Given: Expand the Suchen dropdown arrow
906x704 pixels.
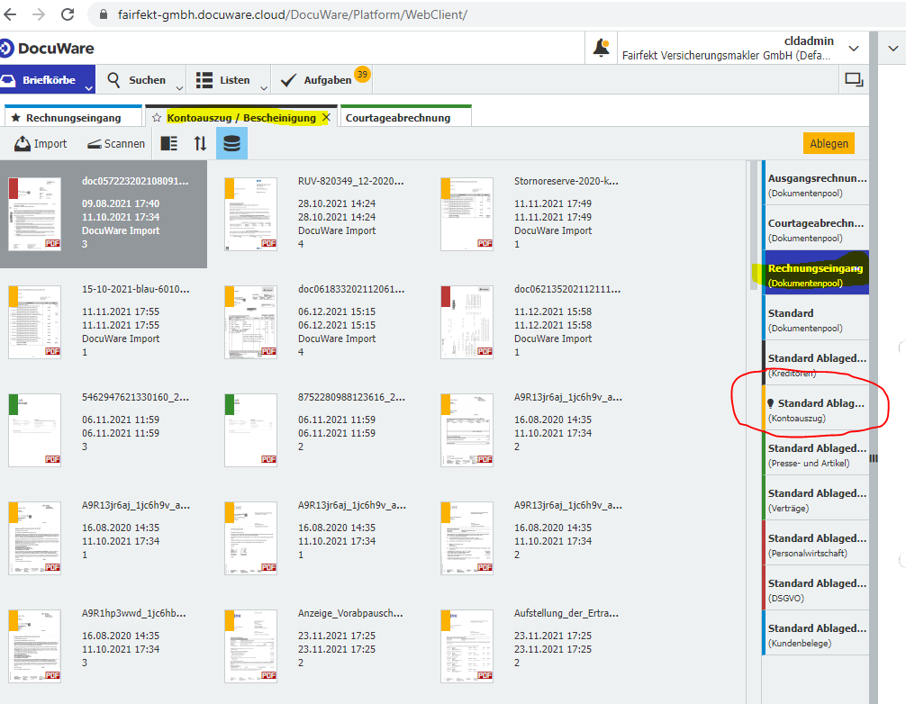Looking at the screenshot, I should coord(179,87).
